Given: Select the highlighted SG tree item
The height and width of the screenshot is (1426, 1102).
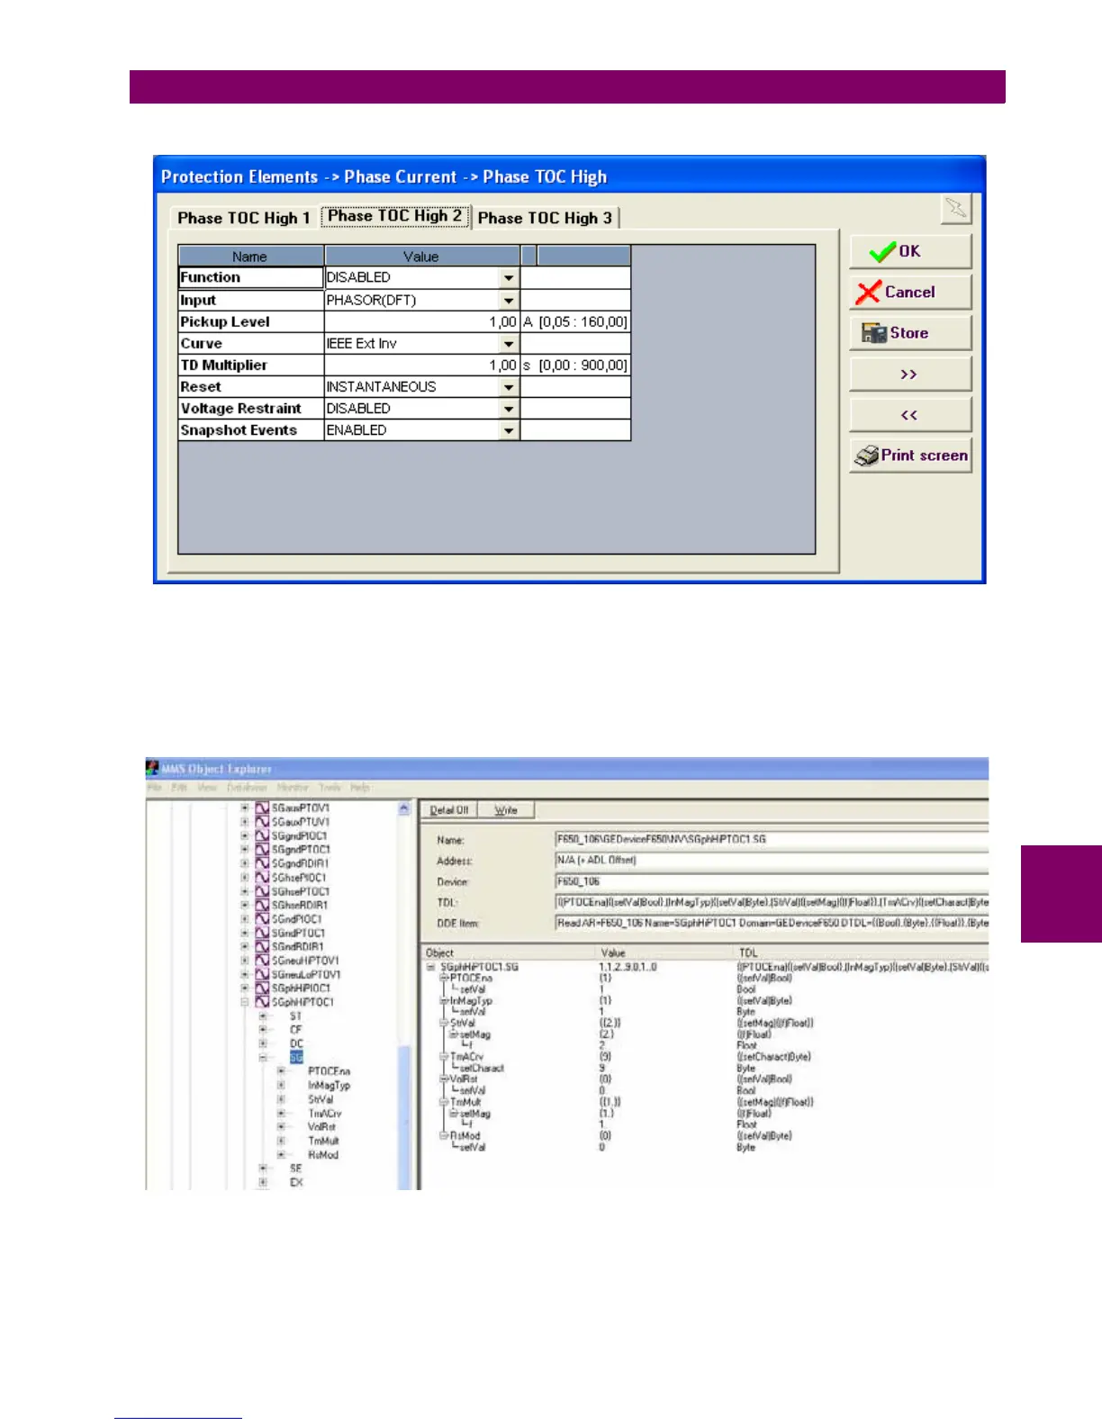Looking at the screenshot, I should [296, 1058].
